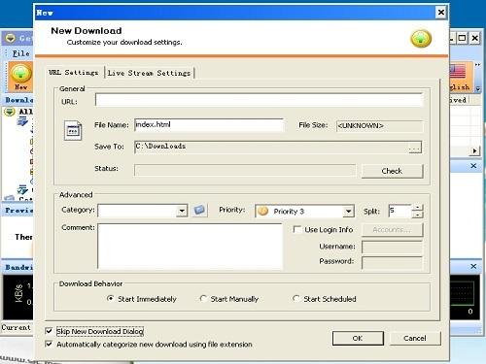The width and height of the screenshot is (486, 364).
Task: Click the File Name input field
Action: point(209,124)
